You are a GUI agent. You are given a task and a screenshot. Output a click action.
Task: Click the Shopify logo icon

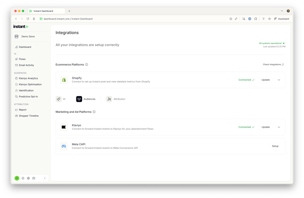64,80
